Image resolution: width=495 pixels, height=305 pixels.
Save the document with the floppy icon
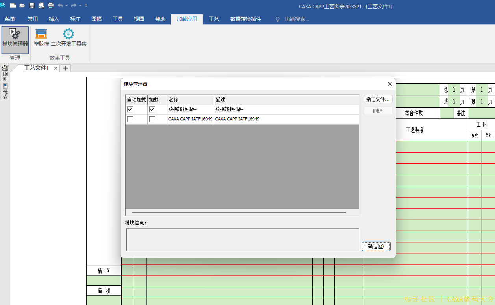click(32, 6)
